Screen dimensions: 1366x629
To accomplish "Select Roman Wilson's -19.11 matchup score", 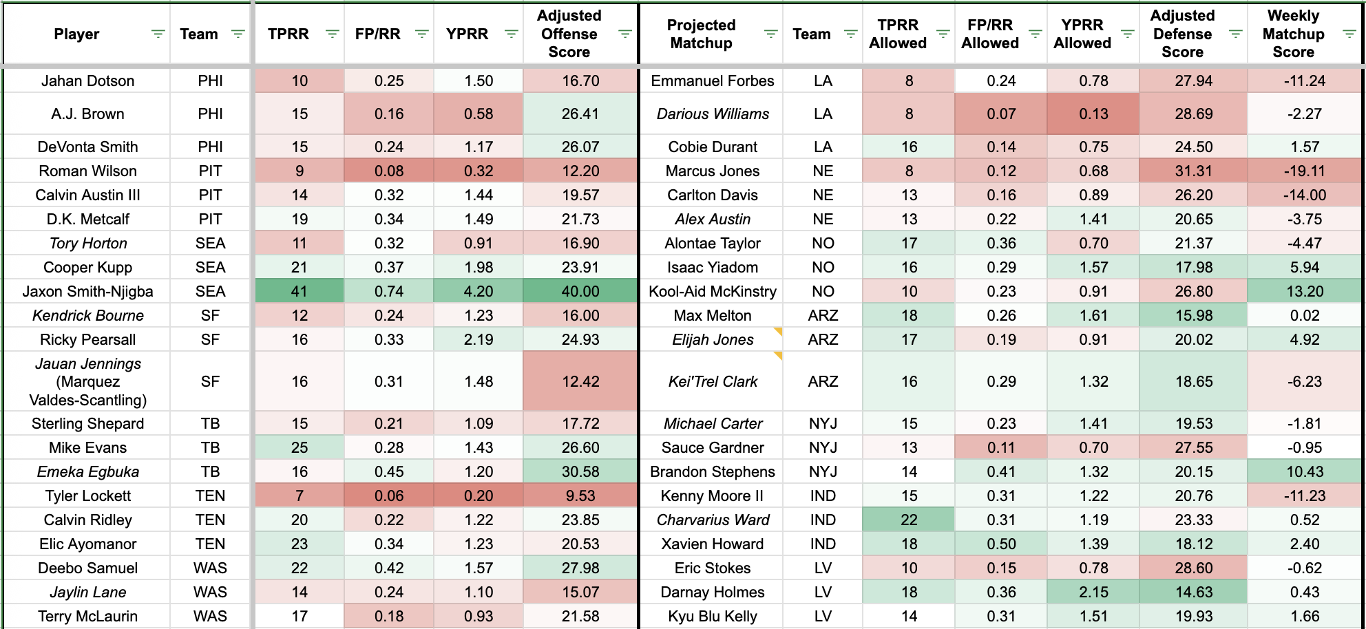I will pyautogui.click(x=1304, y=171).
